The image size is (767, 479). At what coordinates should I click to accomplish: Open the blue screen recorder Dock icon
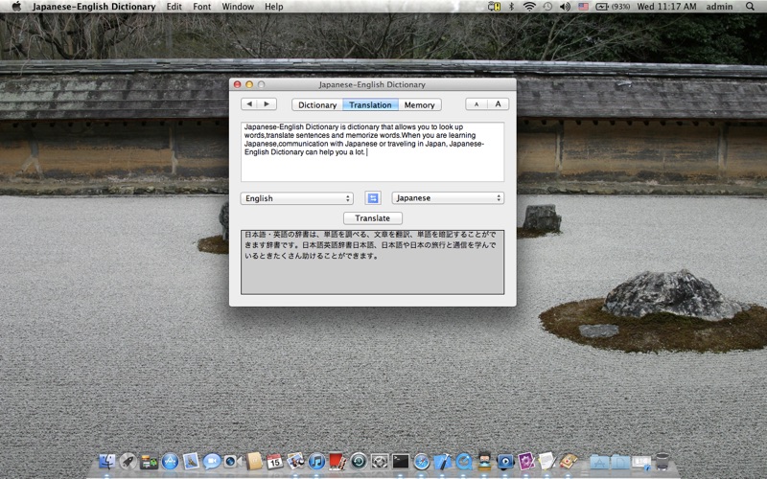[505, 461]
